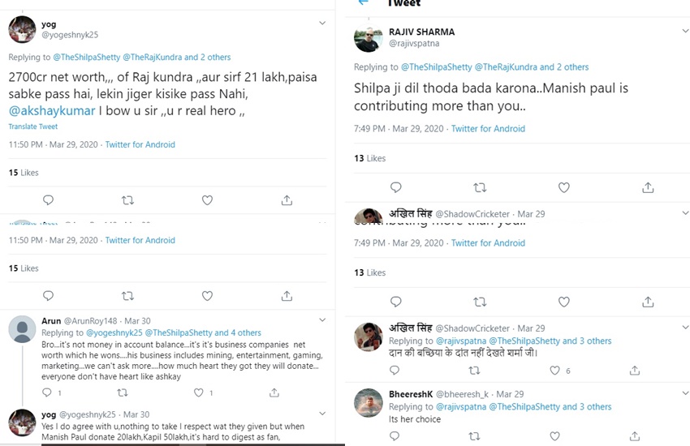690x446 pixels.
Task: Share Rajiv Sharma's tweet
Action: point(648,187)
